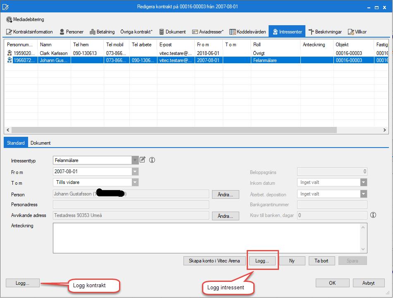The image size is (393, 298).
Task: Expand the Återbet. deposition dropdown
Action: tap(363, 194)
